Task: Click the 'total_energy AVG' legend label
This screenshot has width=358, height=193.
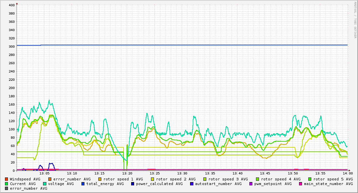Action: click(105, 184)
